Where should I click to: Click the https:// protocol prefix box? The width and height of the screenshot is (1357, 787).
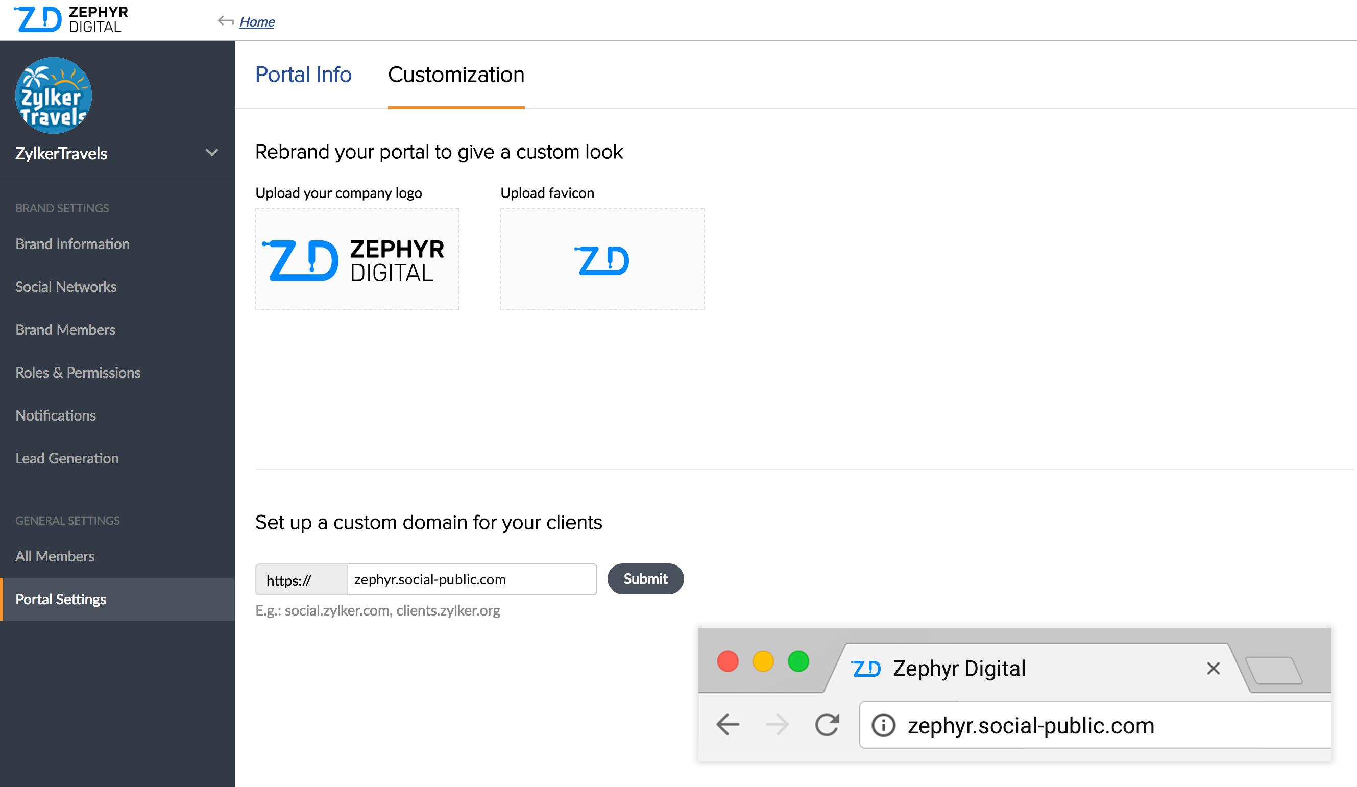pyautogui.click(x=302, y=580)
